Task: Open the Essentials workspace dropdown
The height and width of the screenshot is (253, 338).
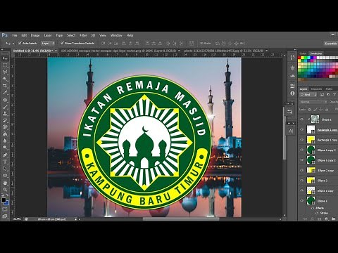Action: click(x=331, y=44)
